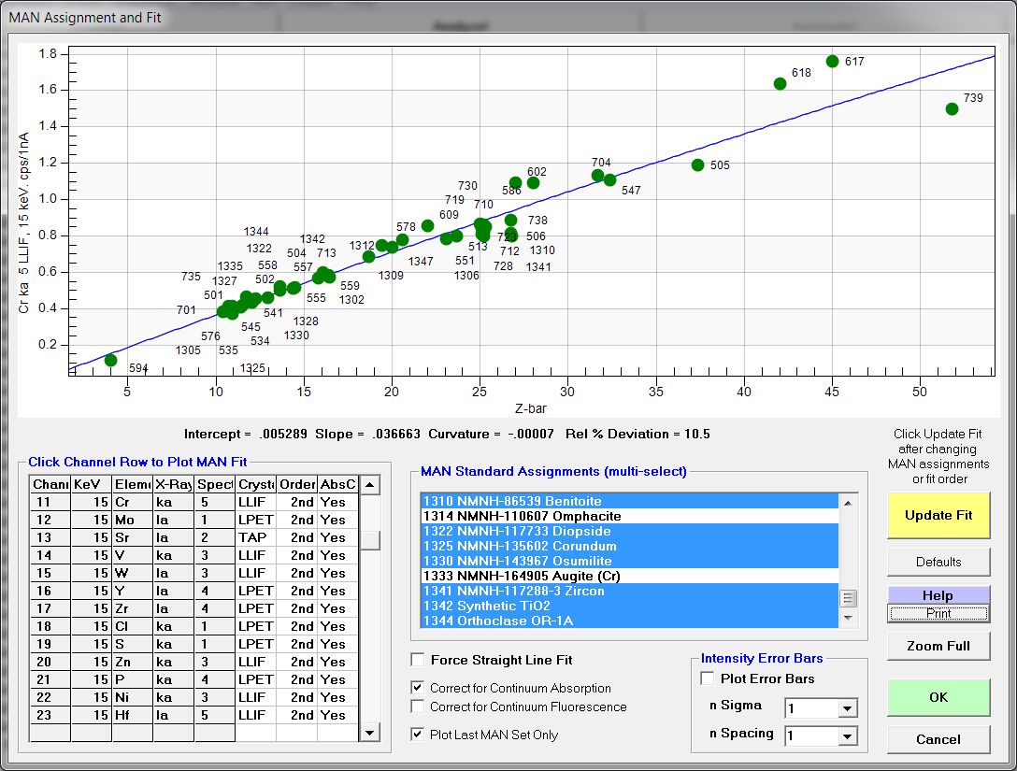The width and height of the screenshot is (1017, 771).
Task: Cancel the MAN assignment dialog
Action: coord(938,739)
